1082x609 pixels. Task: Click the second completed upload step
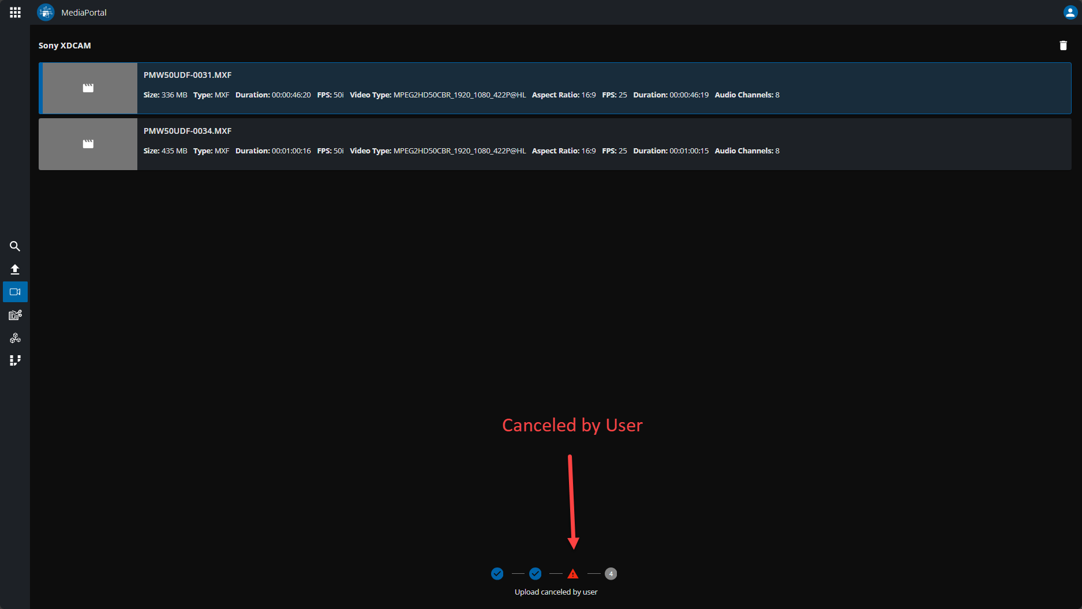[x=535, y=573]
